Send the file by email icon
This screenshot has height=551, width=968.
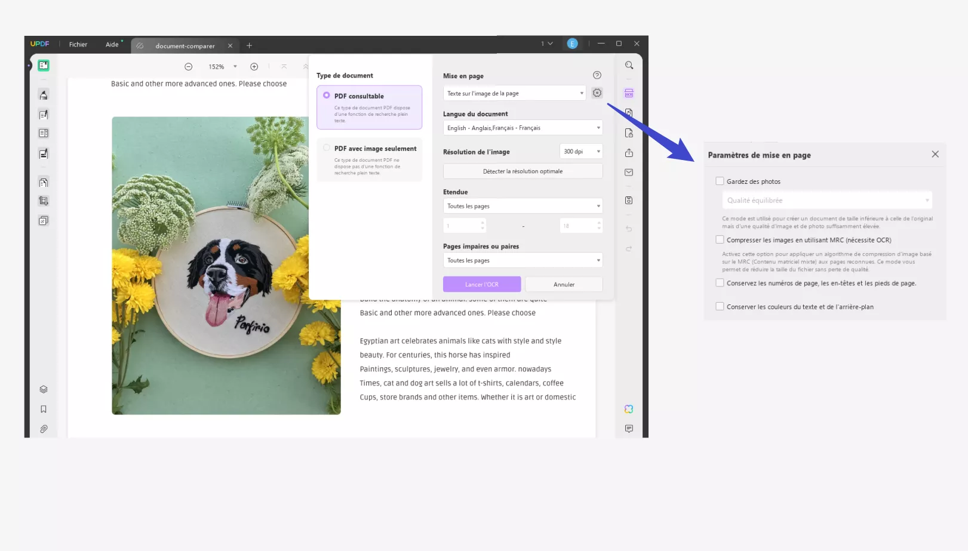click(x=629, y=173)
